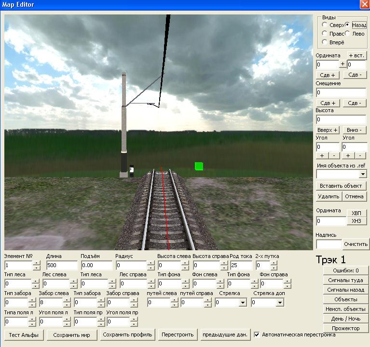Disable Автоматическая перестройка checkbox

(257, 334)
